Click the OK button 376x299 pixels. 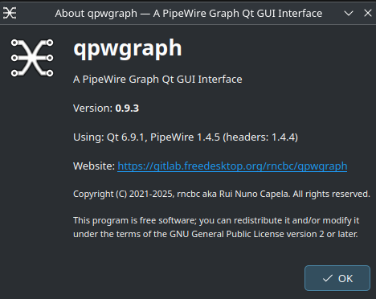[337, 278]
